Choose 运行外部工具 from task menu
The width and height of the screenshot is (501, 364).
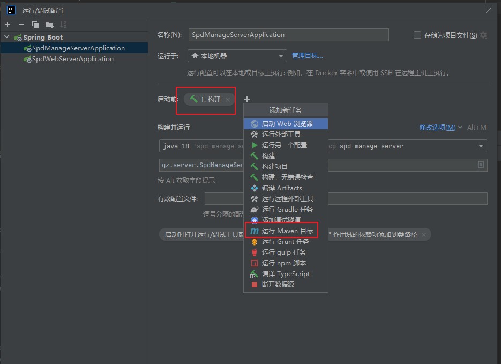pyautogui.click(x=286, y=134)
